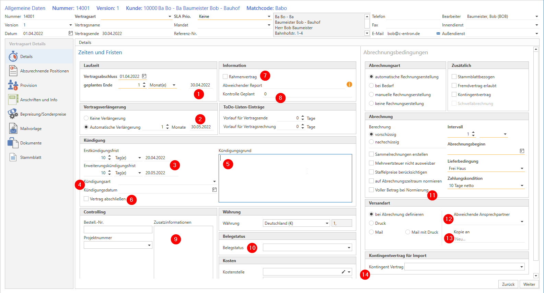The height and width of the screenshot is (293, 544).
Task: Check the Vertrag abschließen checkbox
Action: pos(86,199)
